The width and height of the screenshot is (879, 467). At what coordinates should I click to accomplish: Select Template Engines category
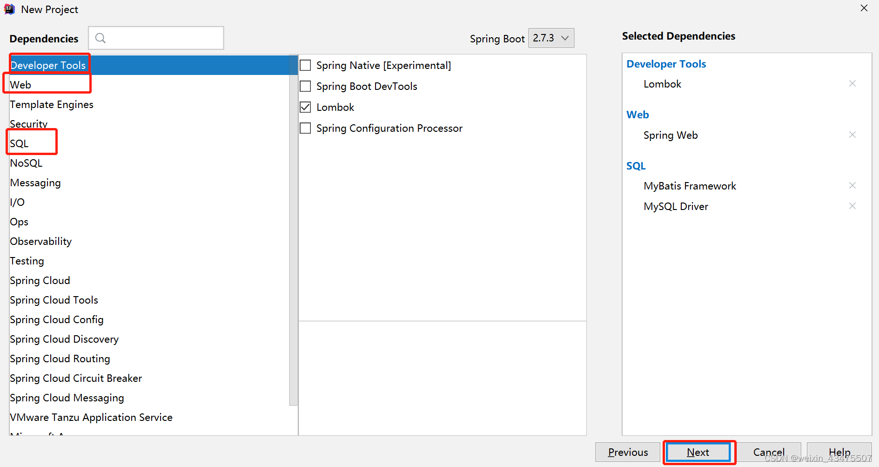[149, 104]
